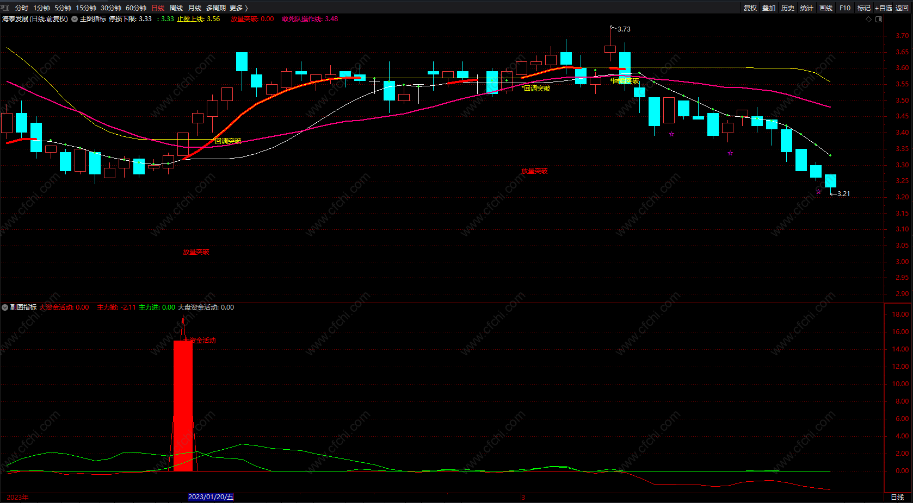Select the 15分钟 period
Viewport: 913px width, 503px height.
[x=86, y=8]
